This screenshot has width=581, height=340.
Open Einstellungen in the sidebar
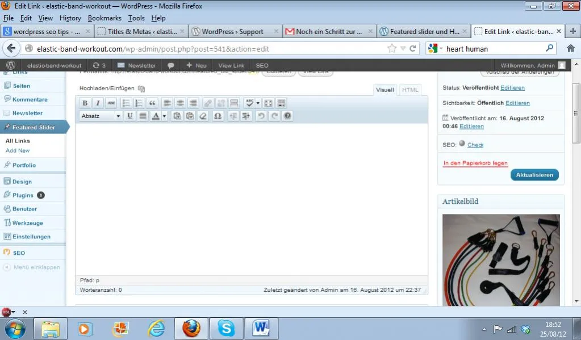31,237
